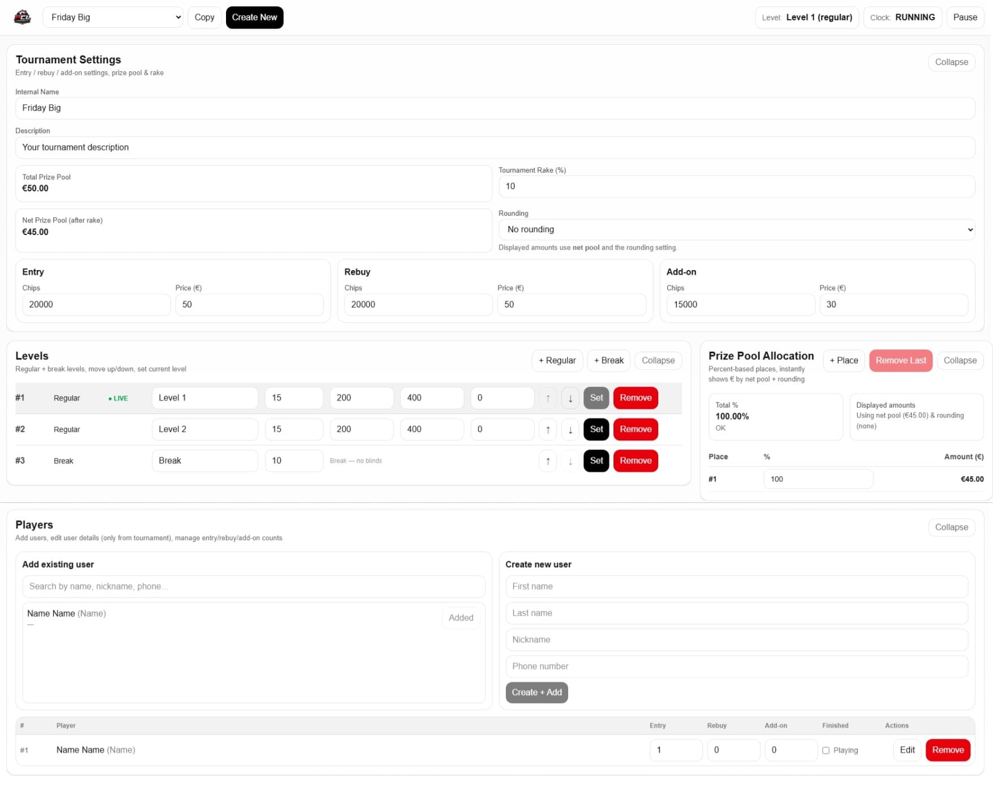
Task: Toggle the Playing checkbox for Name Name
Action: 826,750
